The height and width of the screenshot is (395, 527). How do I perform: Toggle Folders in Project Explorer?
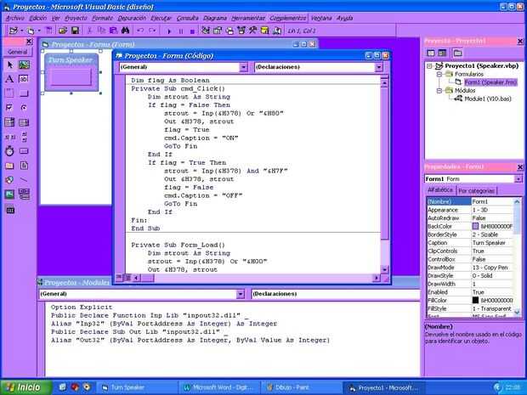pyautogui.click(x=457, y=53)
